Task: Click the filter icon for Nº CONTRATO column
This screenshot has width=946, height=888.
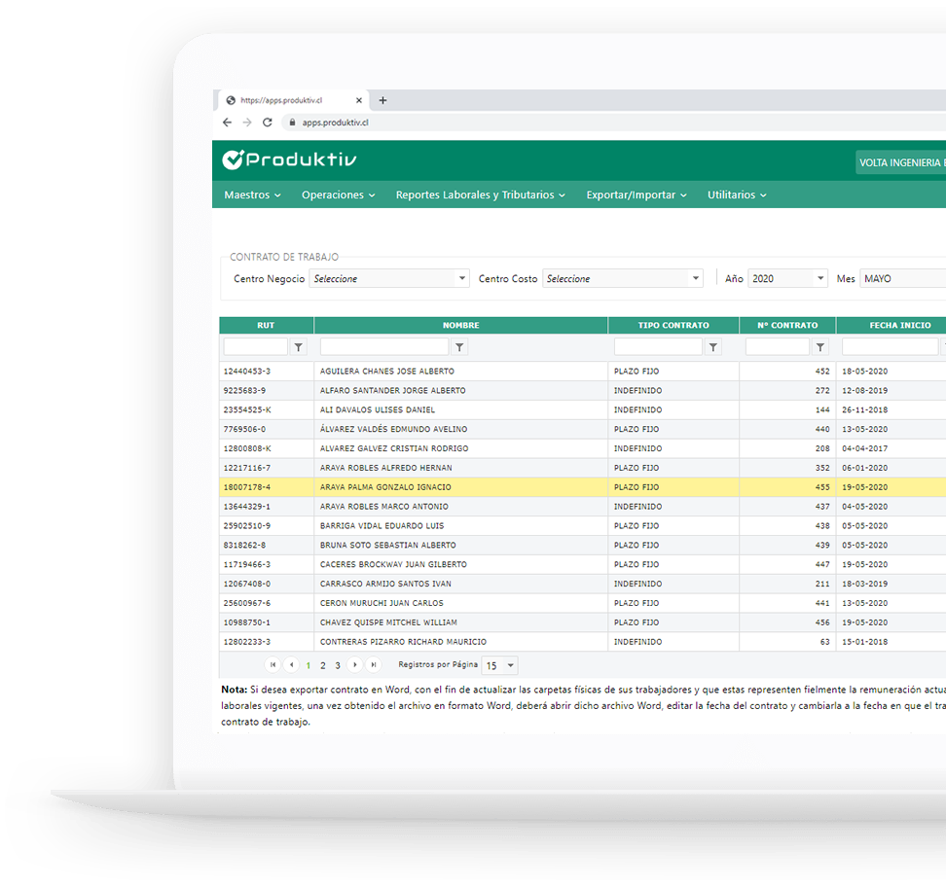Action: (x=819, y=347)
